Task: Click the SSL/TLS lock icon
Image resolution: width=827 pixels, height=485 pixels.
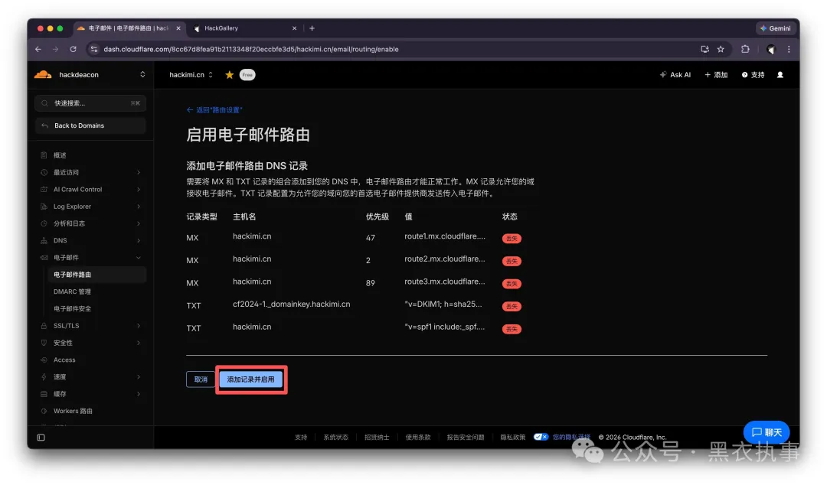Action: click(x=44, y=326)
